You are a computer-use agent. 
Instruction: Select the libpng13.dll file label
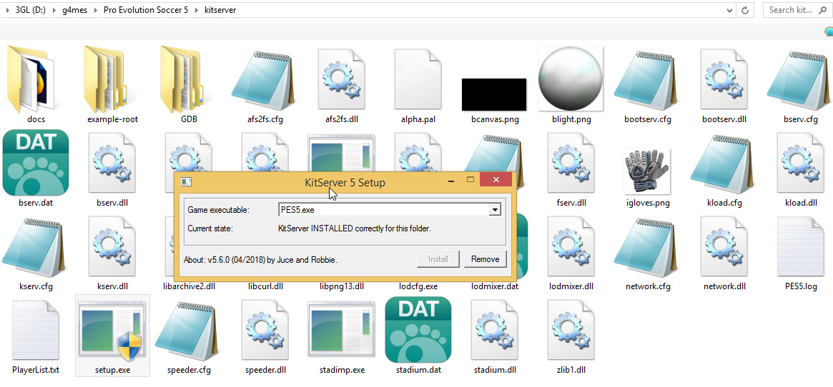pos(342,286)
